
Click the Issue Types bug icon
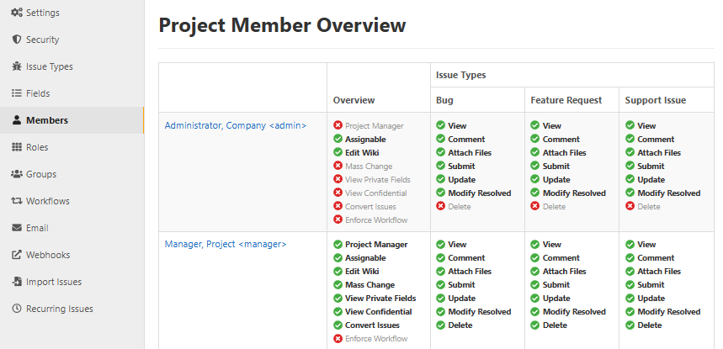(x=17, y=66)
